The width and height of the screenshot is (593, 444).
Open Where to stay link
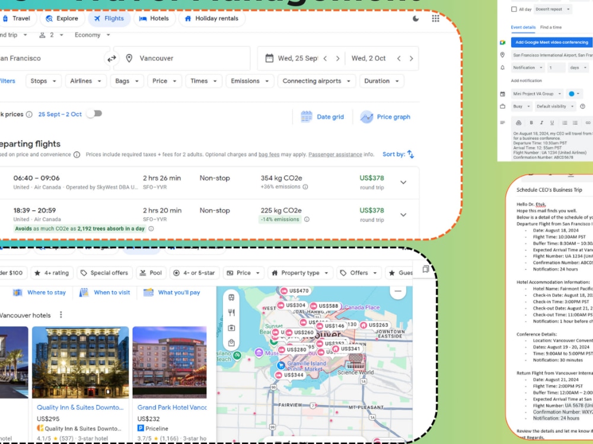pyautogui.click(x=39, y=292)
